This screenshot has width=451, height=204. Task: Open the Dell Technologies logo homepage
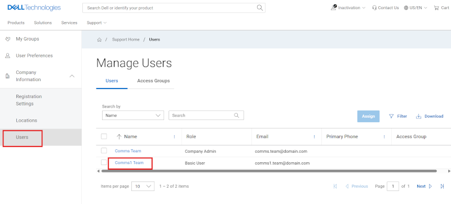click(x=34, y=8)
